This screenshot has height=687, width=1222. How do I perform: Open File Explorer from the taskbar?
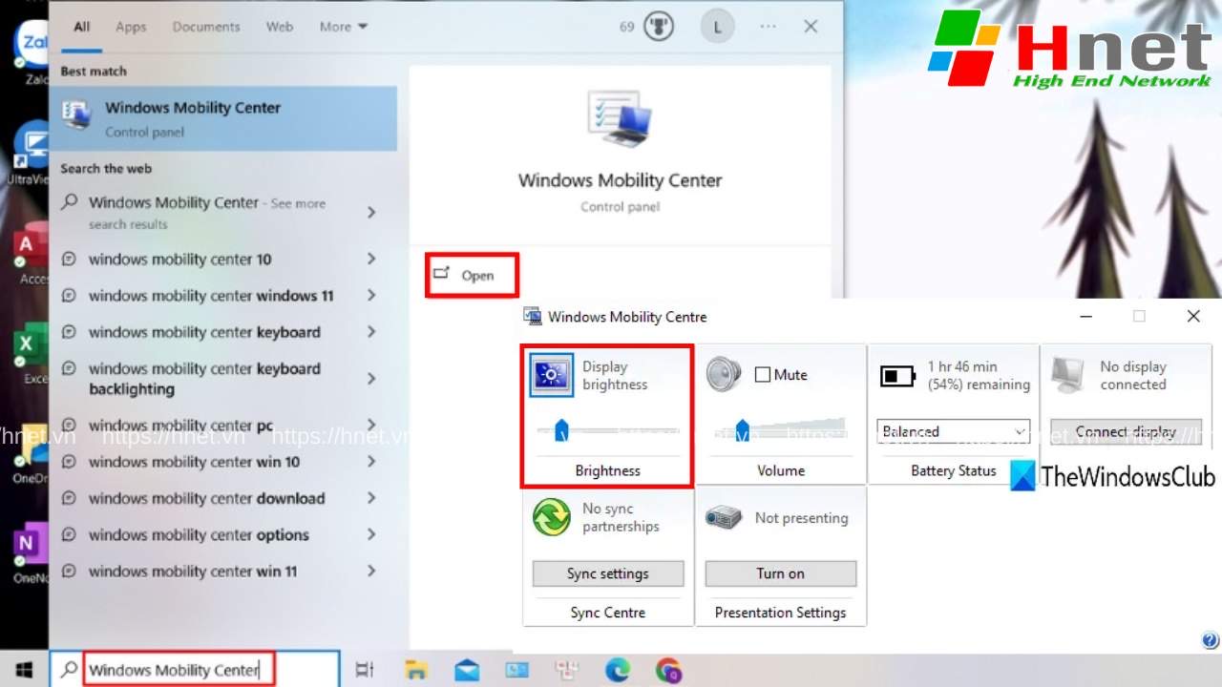pyautogui.click(x=416, y=670)
